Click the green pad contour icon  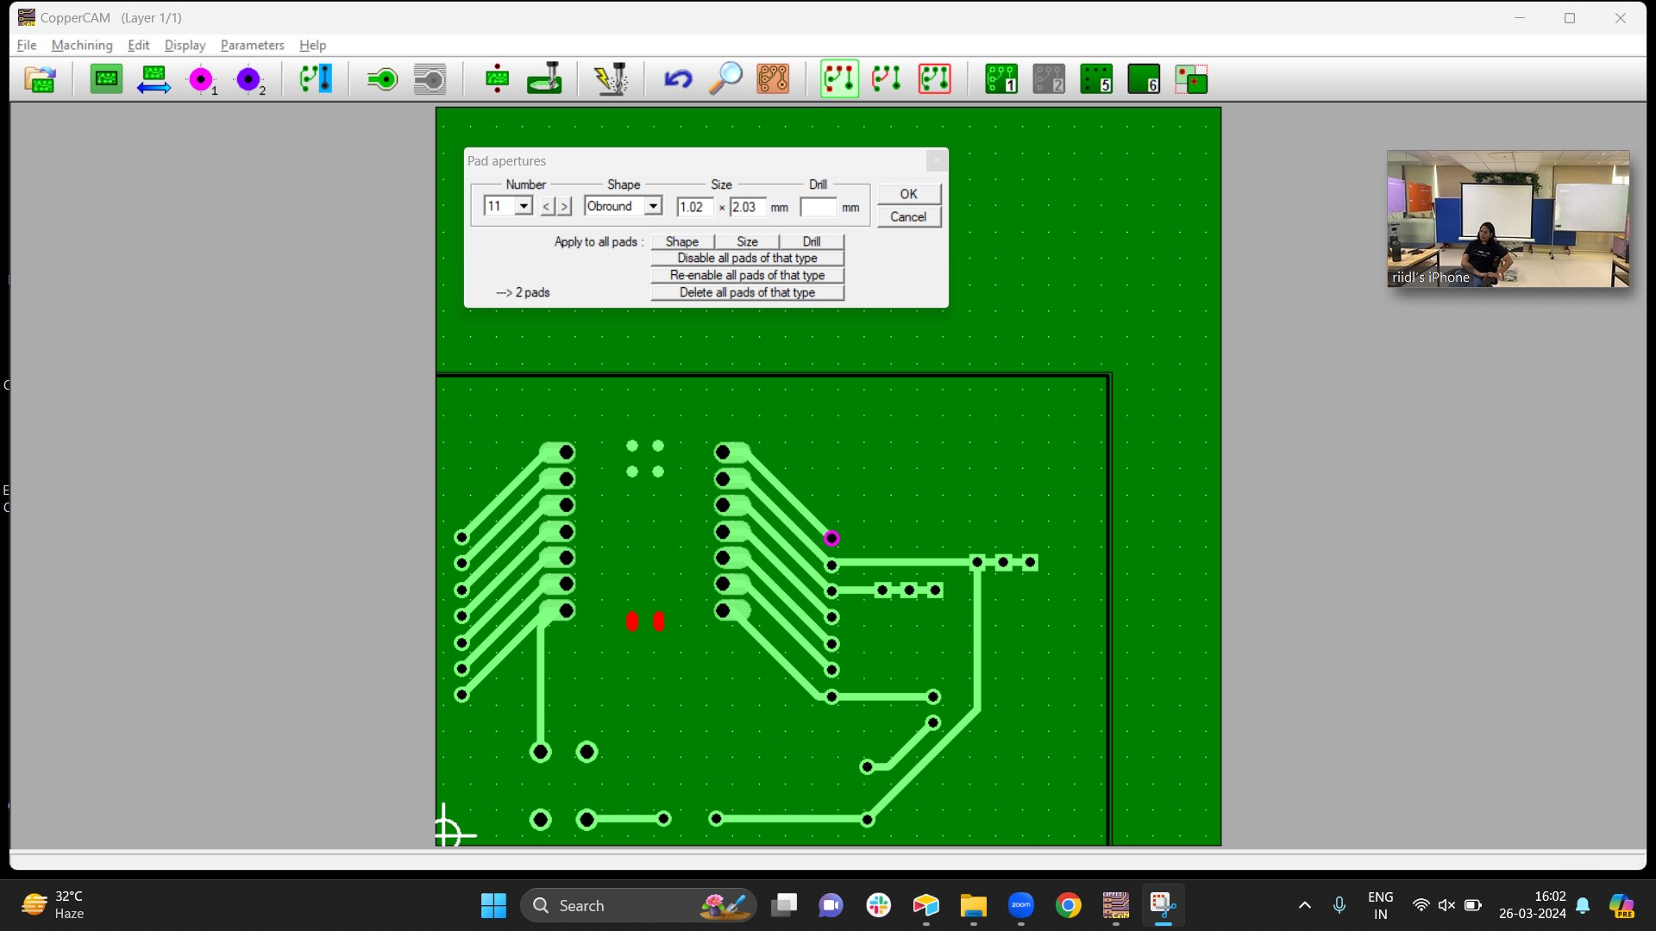(x=382, y=79)
